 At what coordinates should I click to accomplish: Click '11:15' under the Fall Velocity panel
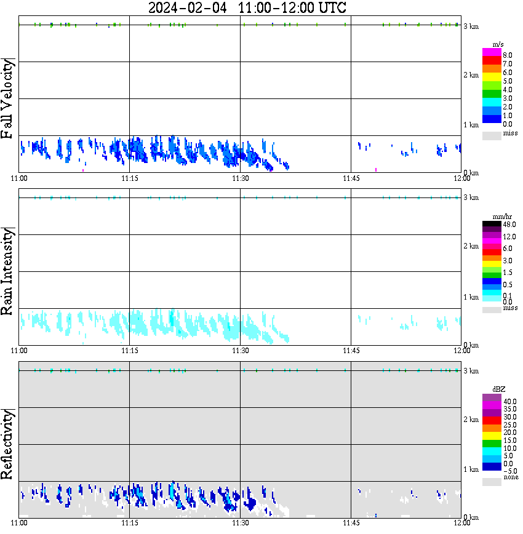pyautogui.click(x=130, y=178)
